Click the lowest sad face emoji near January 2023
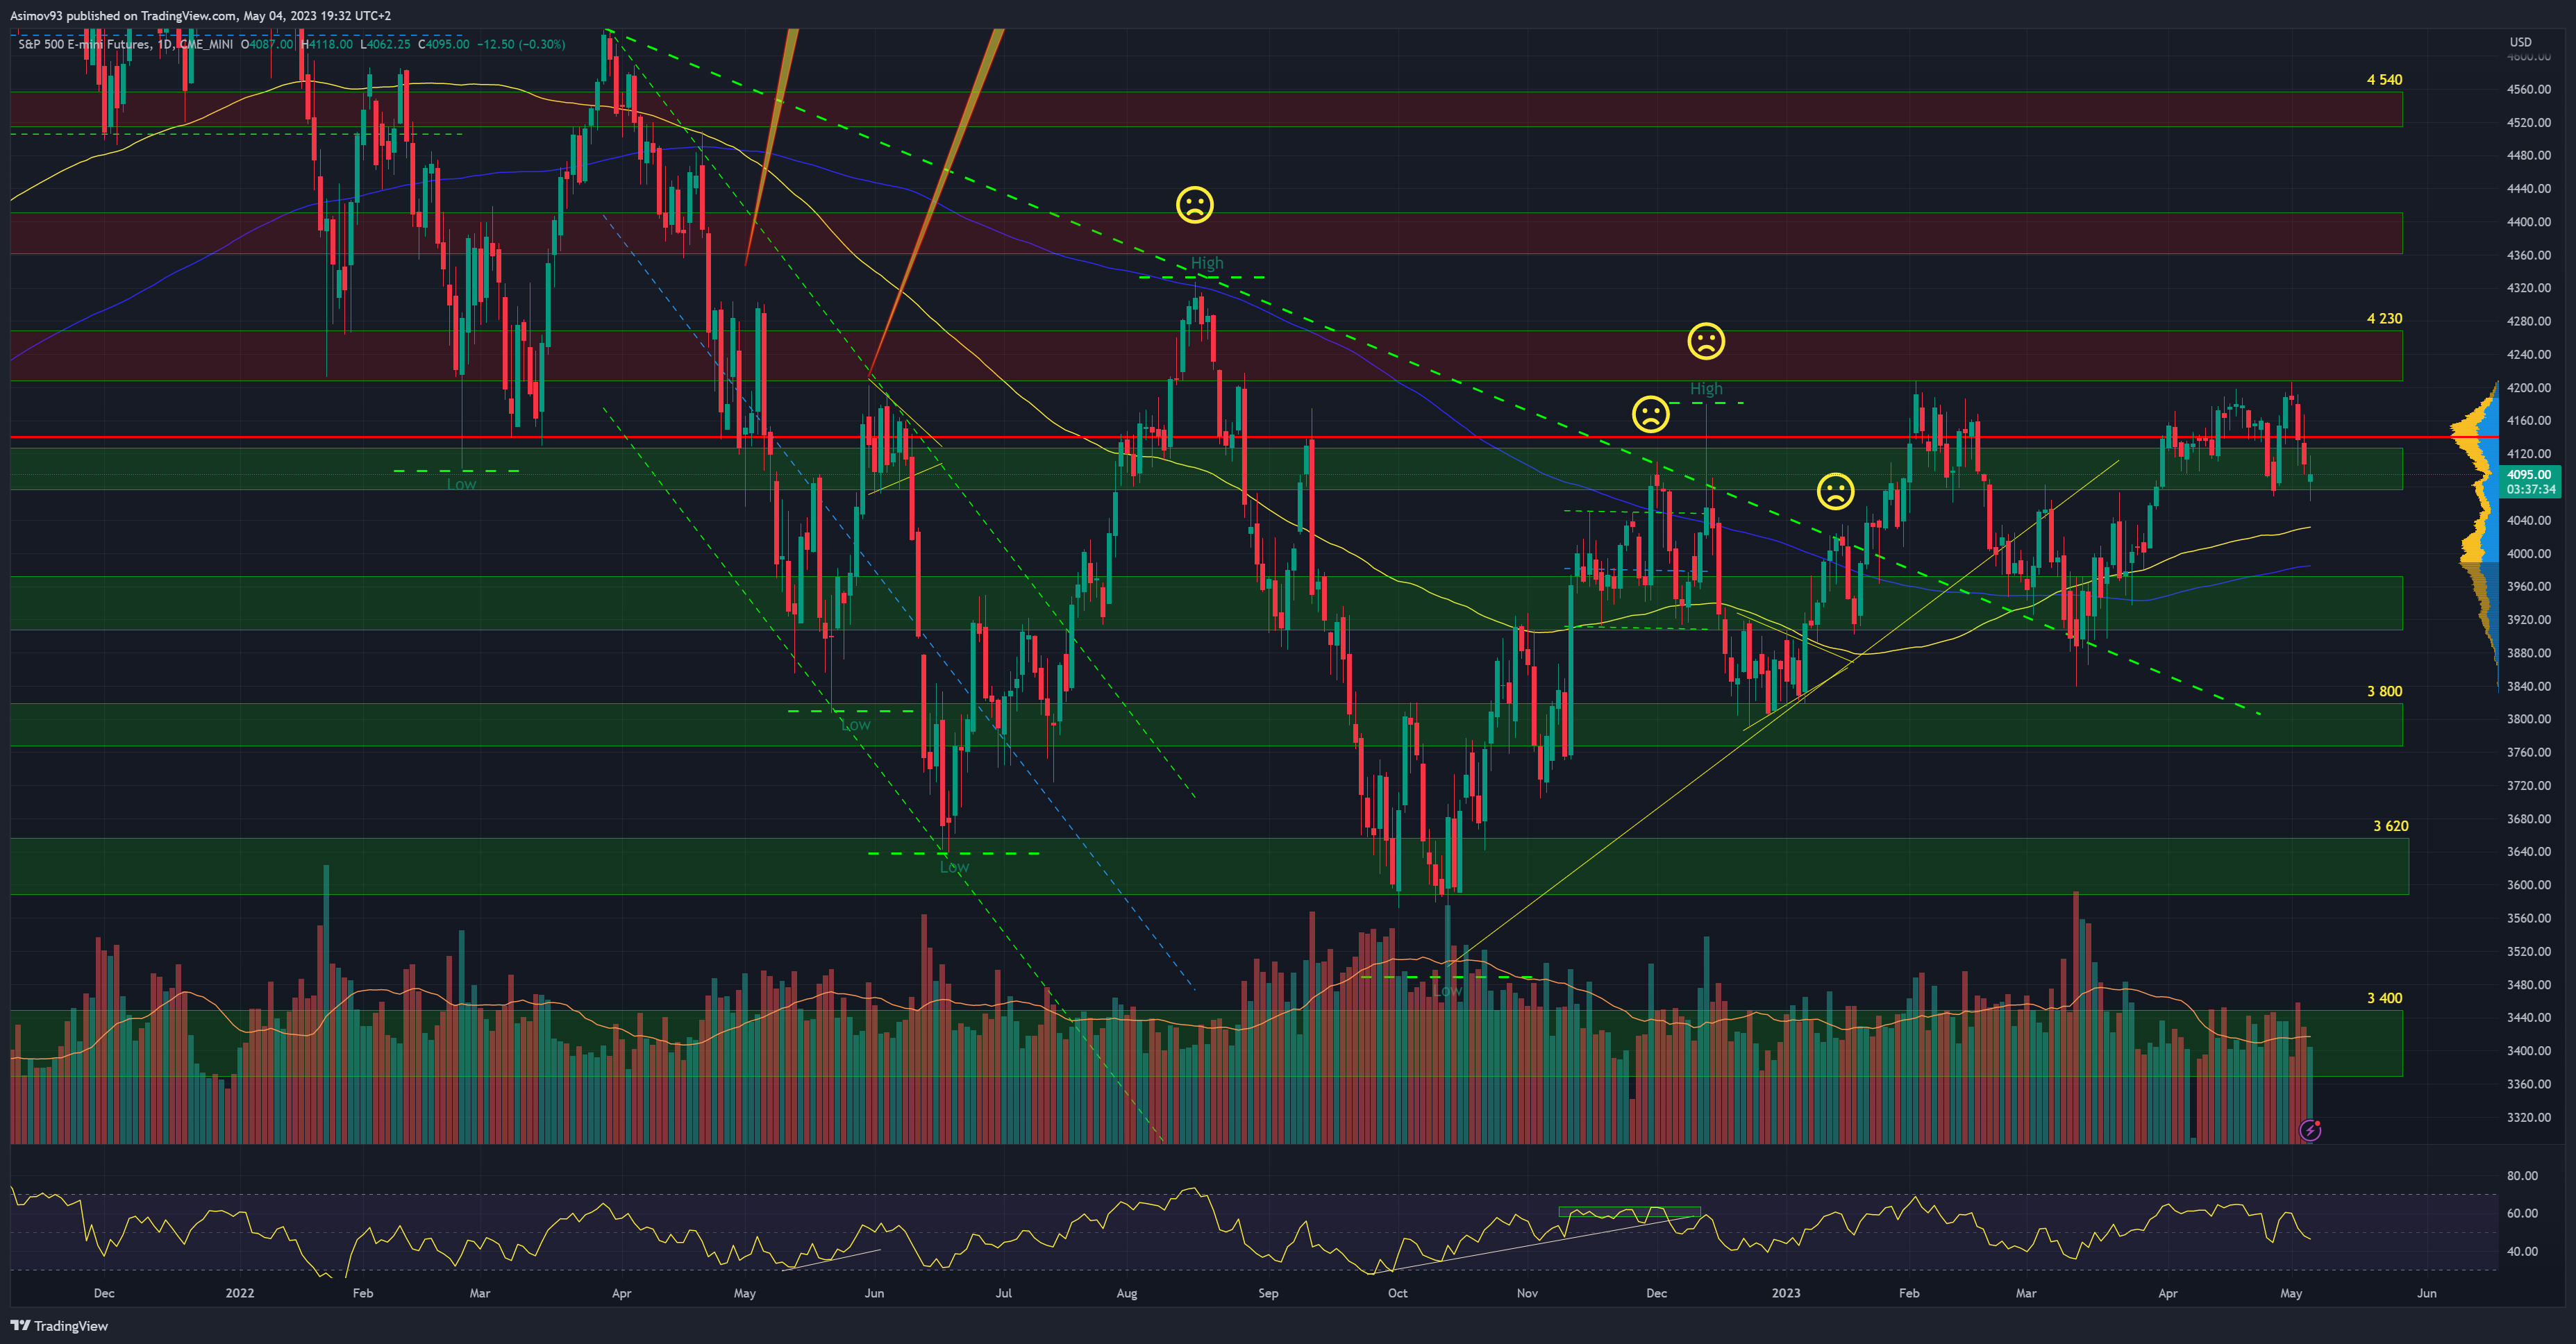Image resolution: width=2576 pixels, height=1344 pixels. click(x=1835, y=491)
